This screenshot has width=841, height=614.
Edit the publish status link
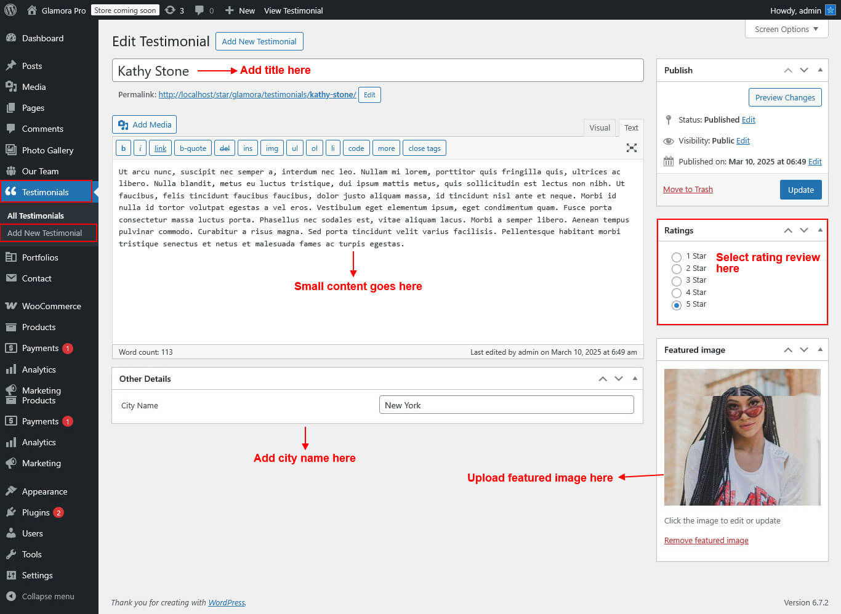click(748, 119)
